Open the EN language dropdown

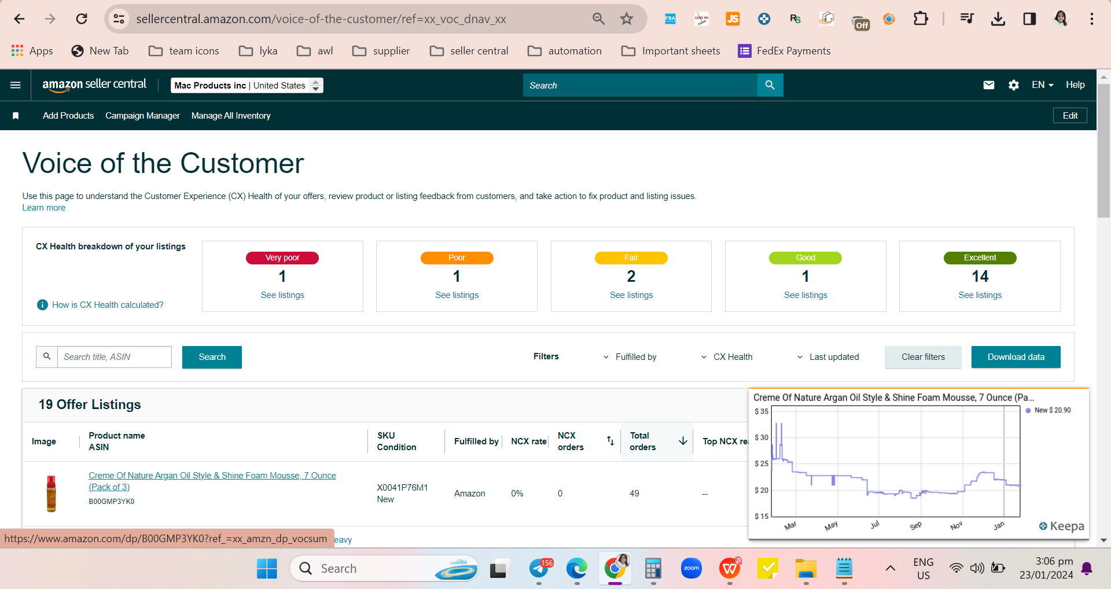coord(1042,85)
